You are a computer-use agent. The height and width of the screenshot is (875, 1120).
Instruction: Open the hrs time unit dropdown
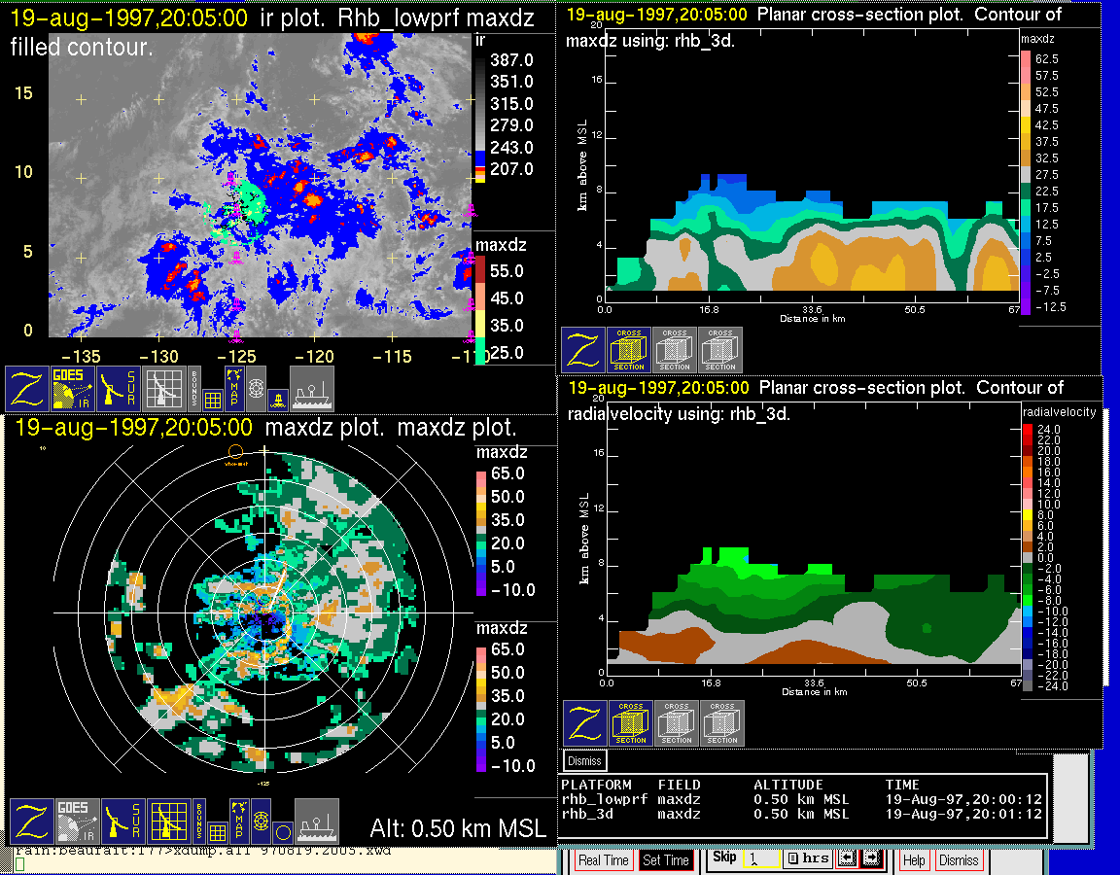[806, 859]
